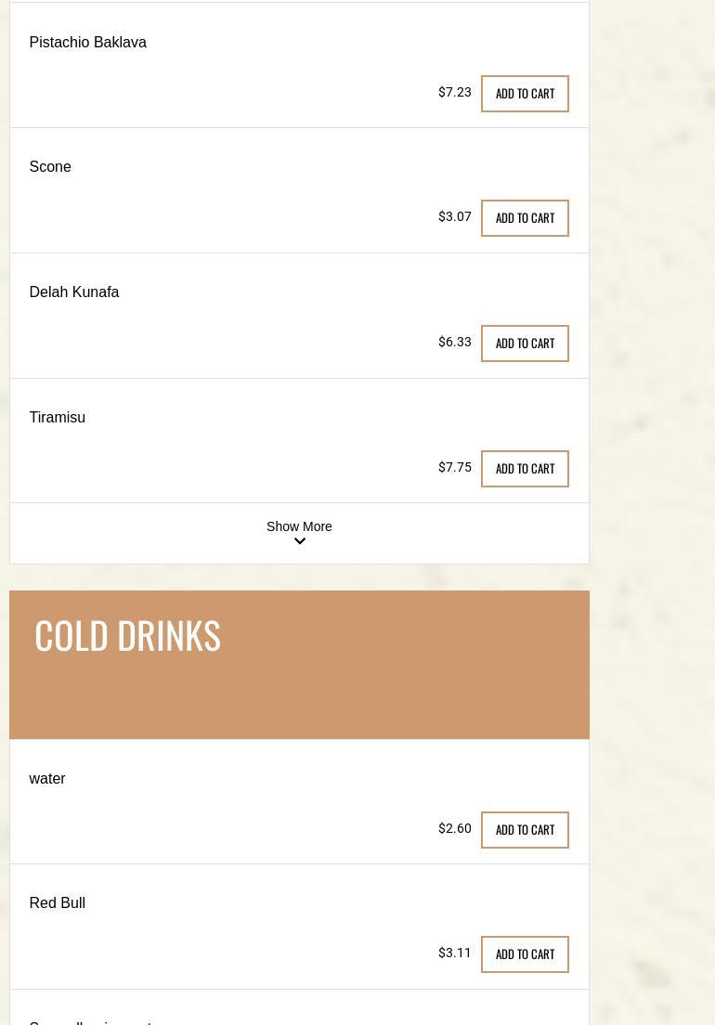715x1025 pixels.
Task: Click the $7.23 price label
Action: coord(455,93)
